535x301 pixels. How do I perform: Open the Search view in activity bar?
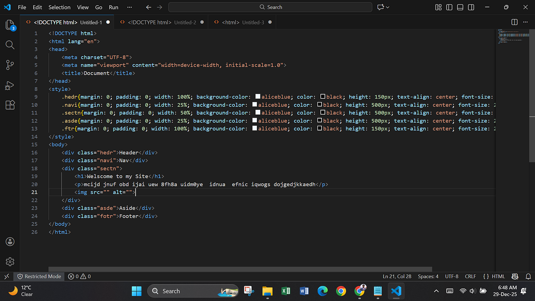[10, 45]
